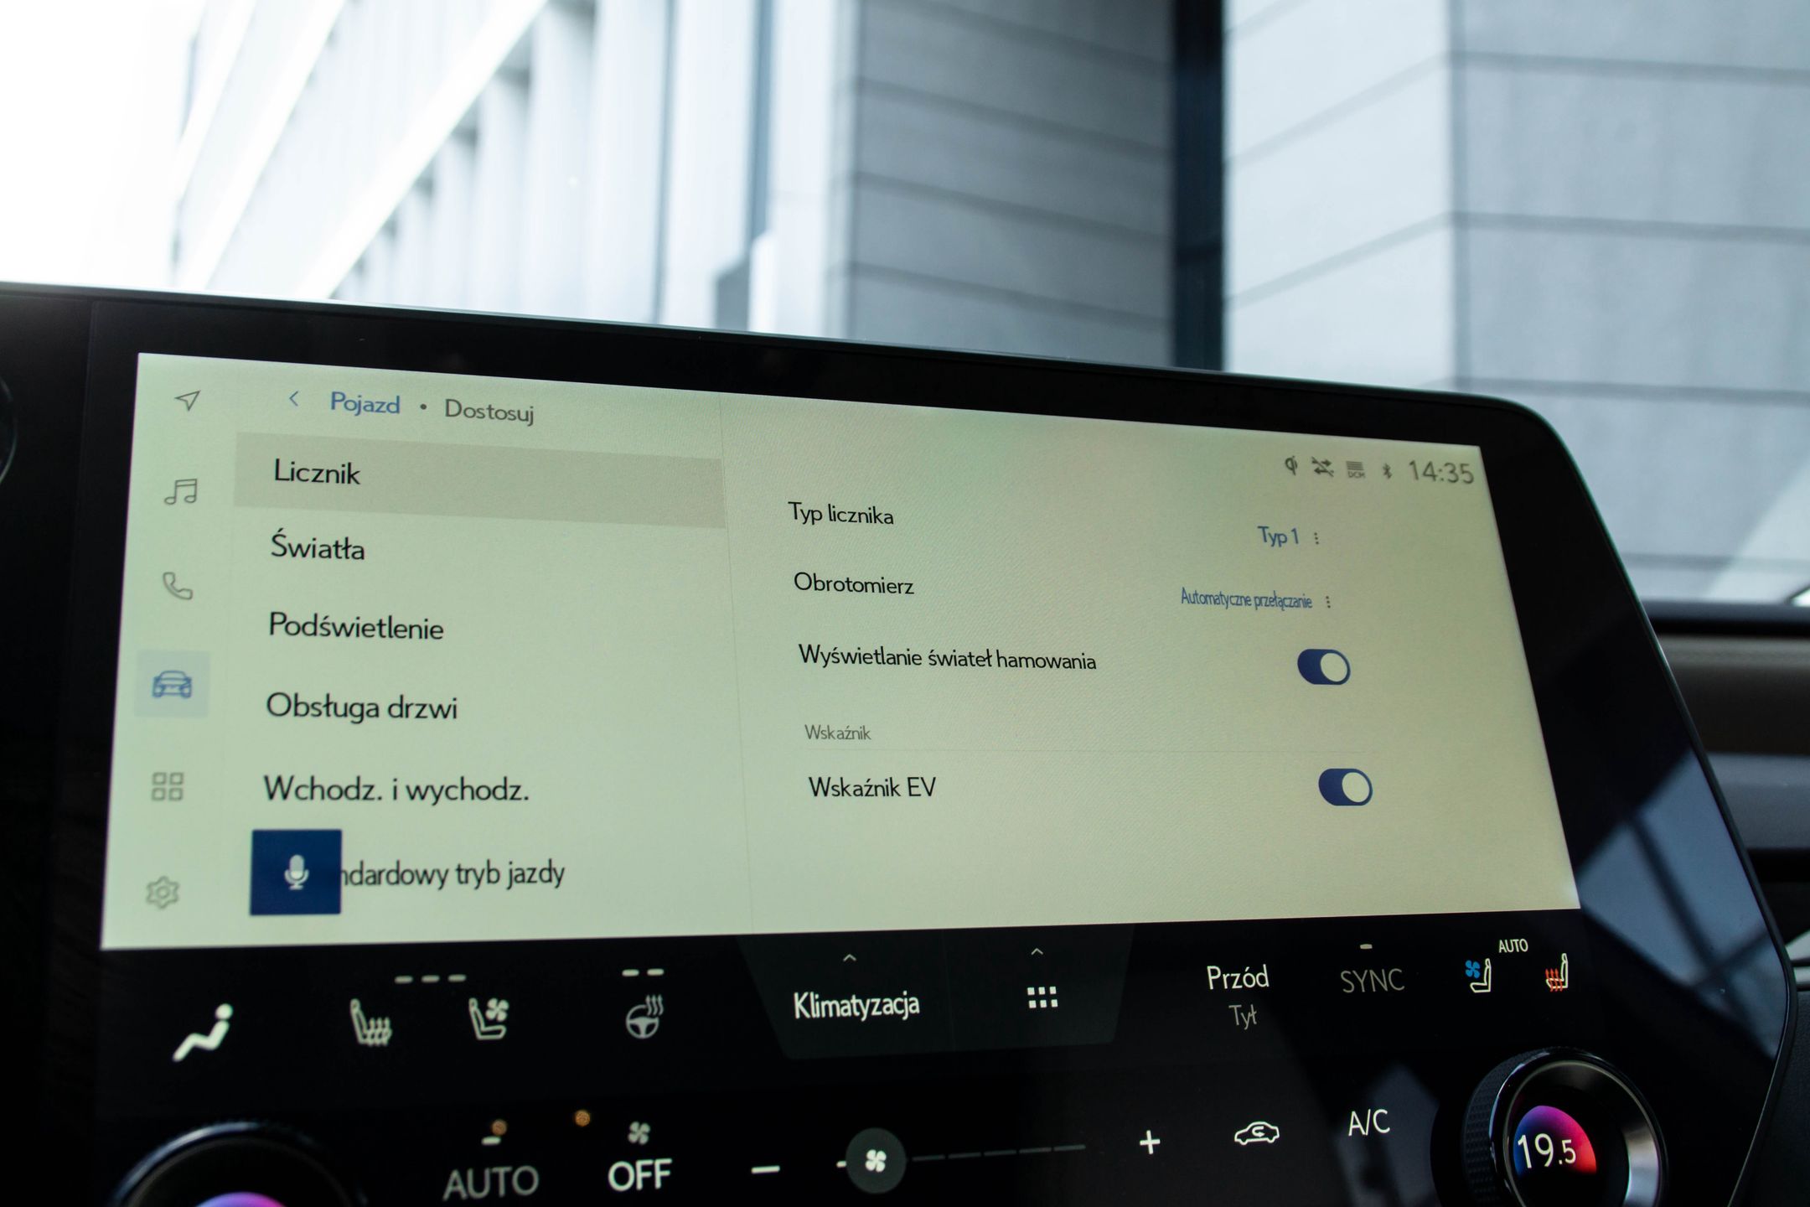Open navigation via the arrow icon
Screen dimensions: 1810x1207
click(x=189, y=400)
